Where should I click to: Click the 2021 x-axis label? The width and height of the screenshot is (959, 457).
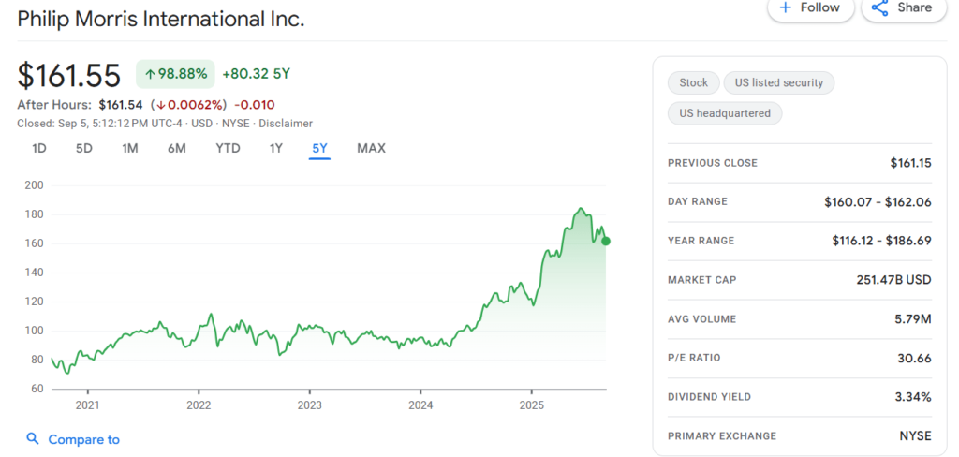(x=87, y=405)
